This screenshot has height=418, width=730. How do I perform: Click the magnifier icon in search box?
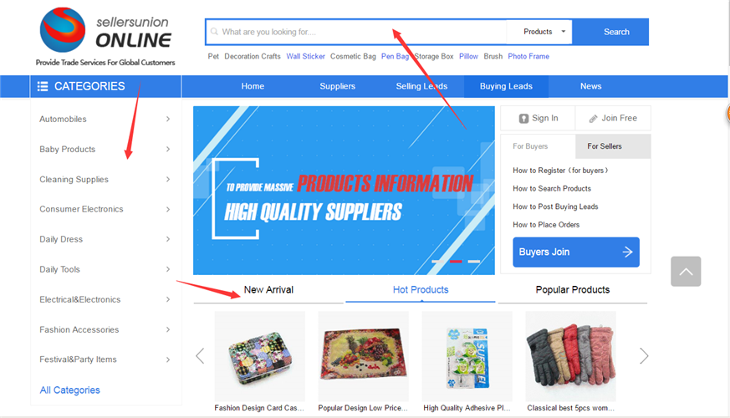pyautogui.click(x=214, y=32)
